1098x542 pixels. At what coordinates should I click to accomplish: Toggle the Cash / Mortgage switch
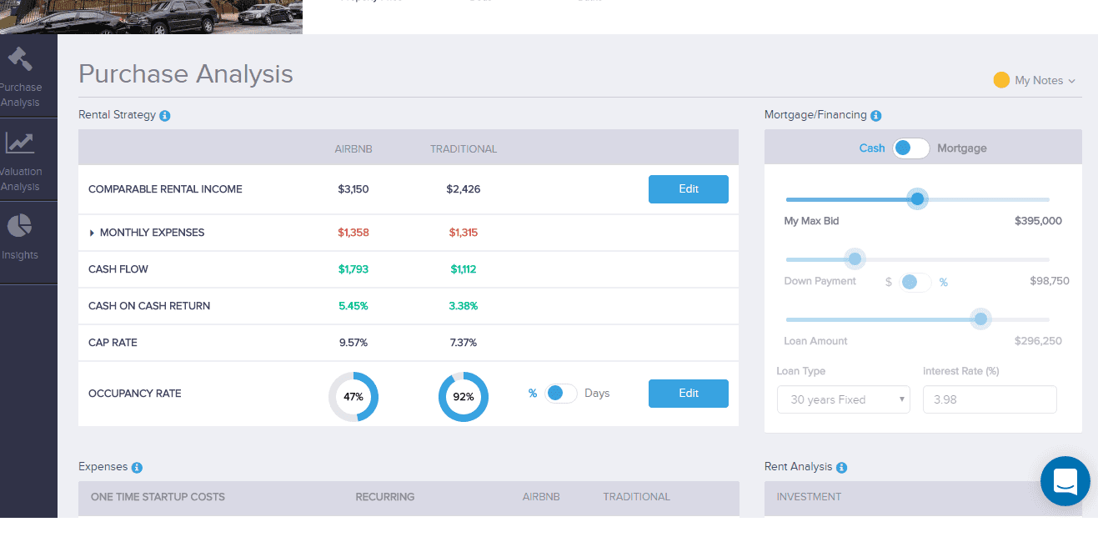910,148
